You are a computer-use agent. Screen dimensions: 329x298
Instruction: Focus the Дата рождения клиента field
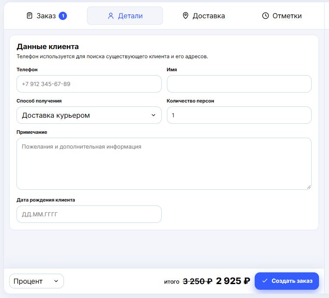click(x=89, y=214)
